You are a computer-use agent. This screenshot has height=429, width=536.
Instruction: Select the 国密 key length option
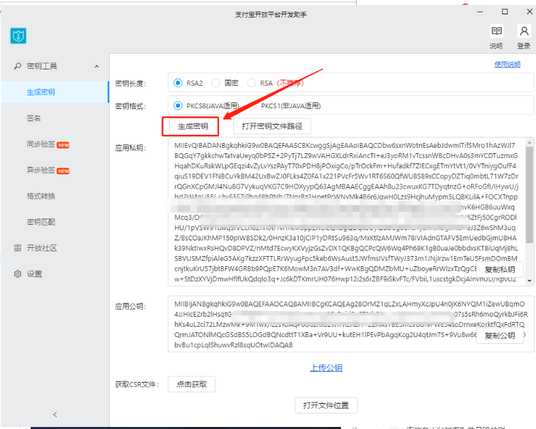pyautogui.click(x=215, y=83)
